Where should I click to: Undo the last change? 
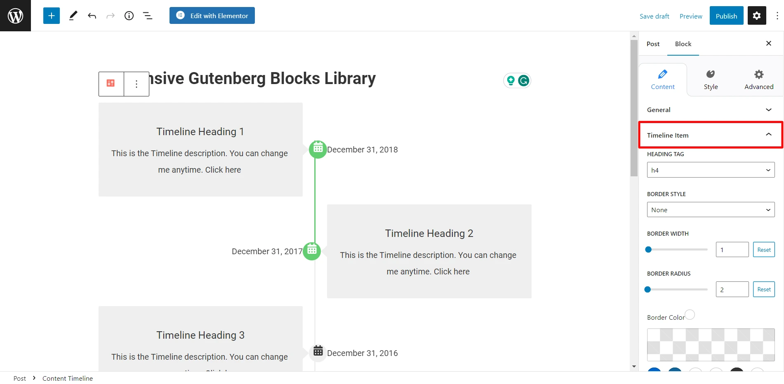pyautogui.click(x=92, y=16)
